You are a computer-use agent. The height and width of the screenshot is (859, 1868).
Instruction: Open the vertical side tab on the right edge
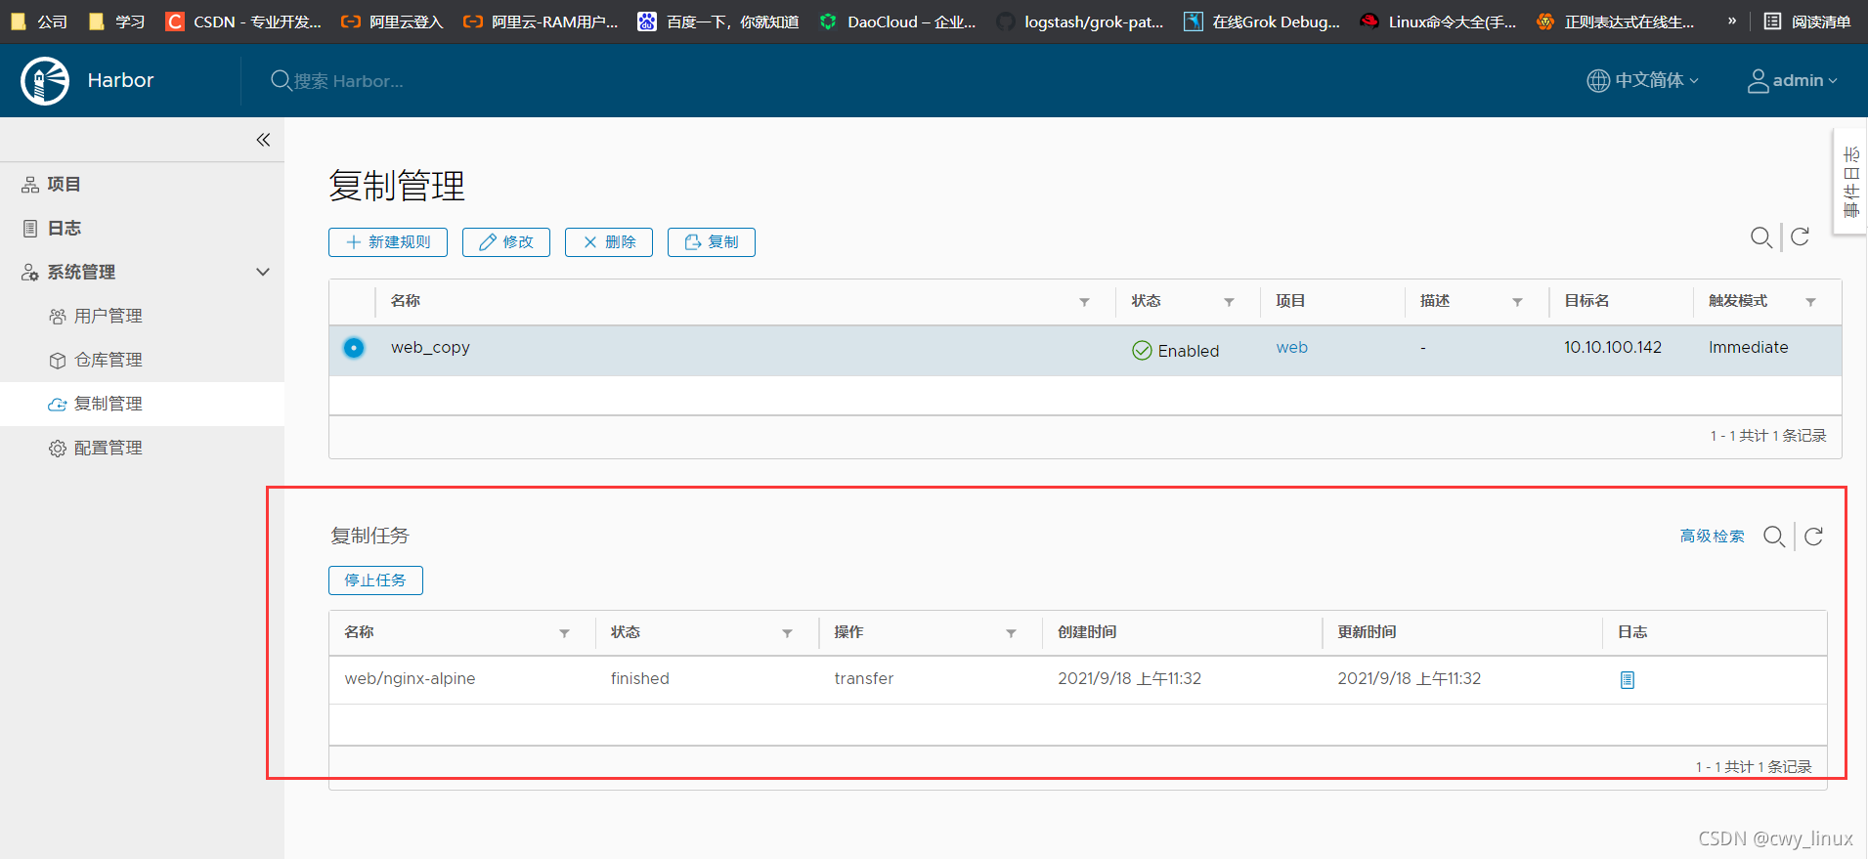(1850, 182)
